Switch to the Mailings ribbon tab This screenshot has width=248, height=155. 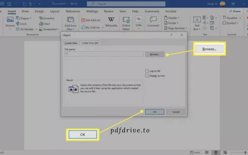coord(92,11)
